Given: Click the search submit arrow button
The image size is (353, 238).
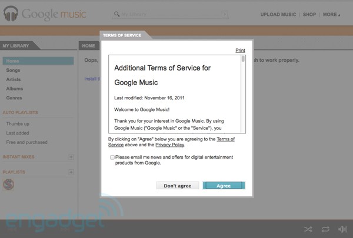Looking at the screenshot, I should coord(224,14).
